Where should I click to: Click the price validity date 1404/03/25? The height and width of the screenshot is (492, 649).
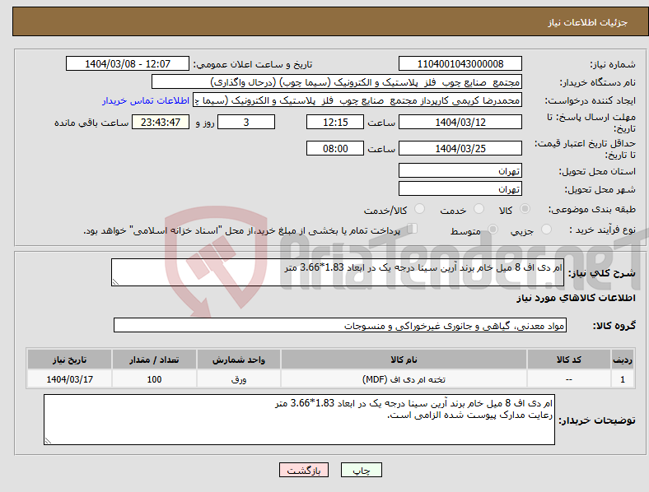[x=460, y=148]
